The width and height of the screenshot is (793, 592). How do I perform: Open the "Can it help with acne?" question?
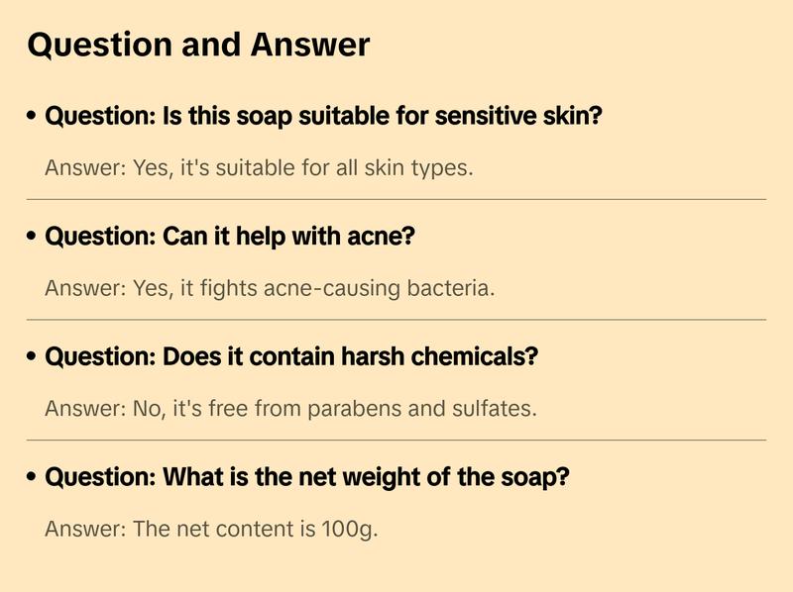point(229,237)
